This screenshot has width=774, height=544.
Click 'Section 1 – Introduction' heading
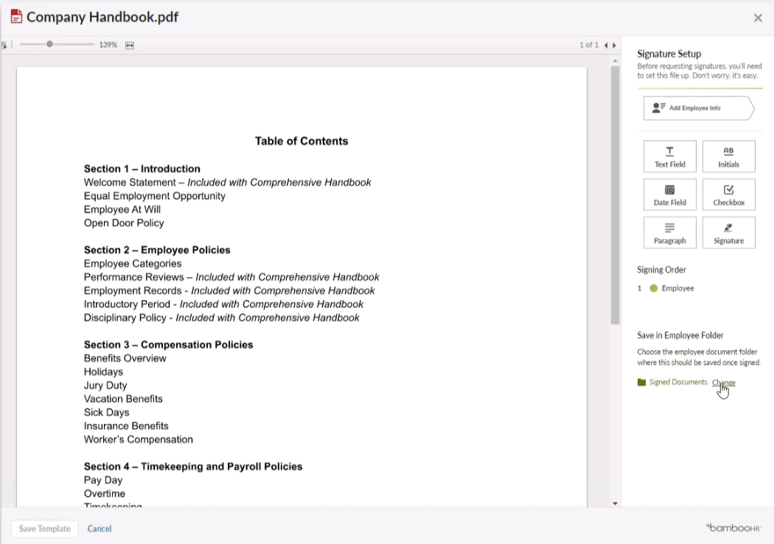click(x=142, y=169)
